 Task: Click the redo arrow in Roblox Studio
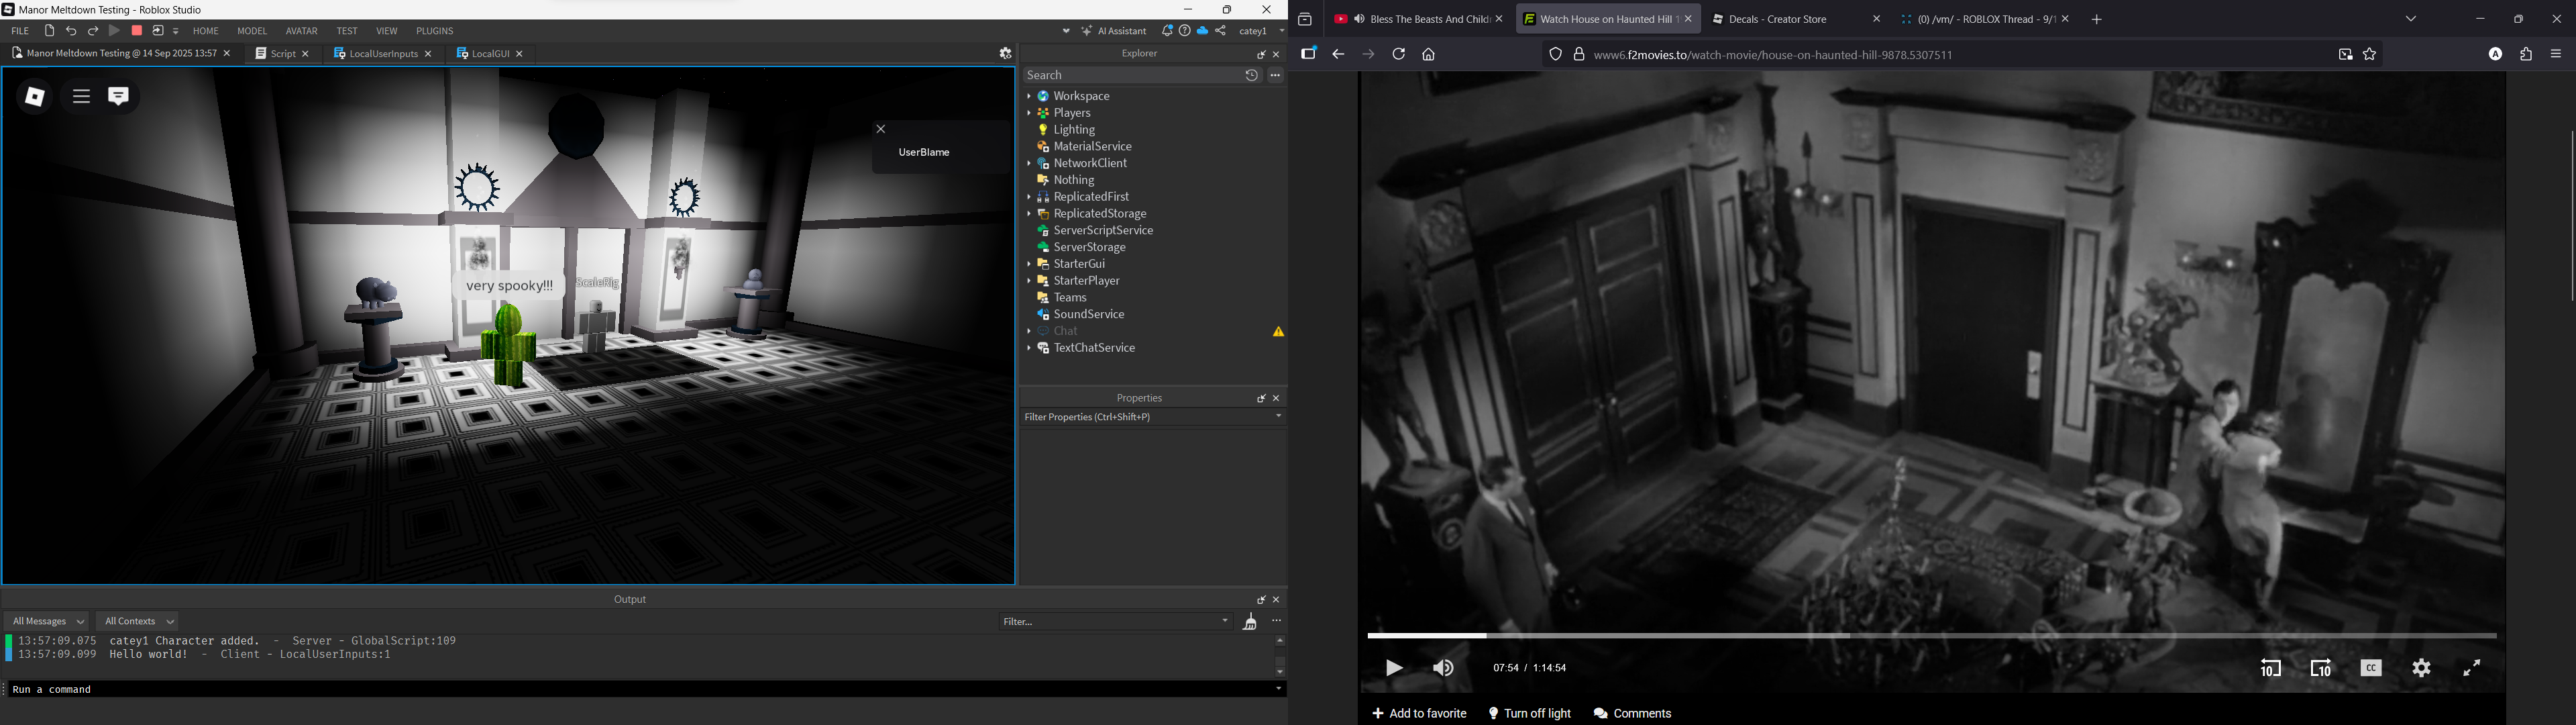pos(93,31)
